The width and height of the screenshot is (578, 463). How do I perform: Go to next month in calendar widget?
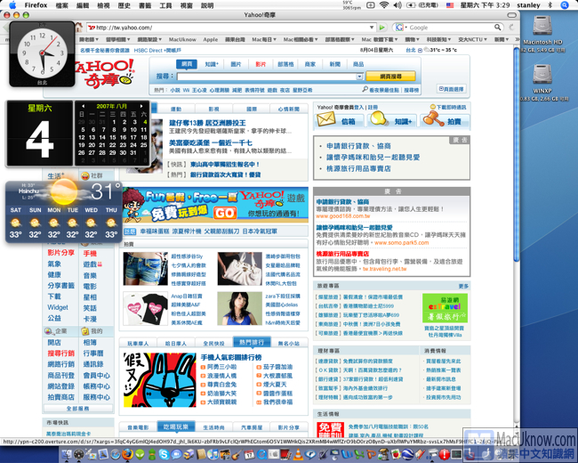pos(141,106)
